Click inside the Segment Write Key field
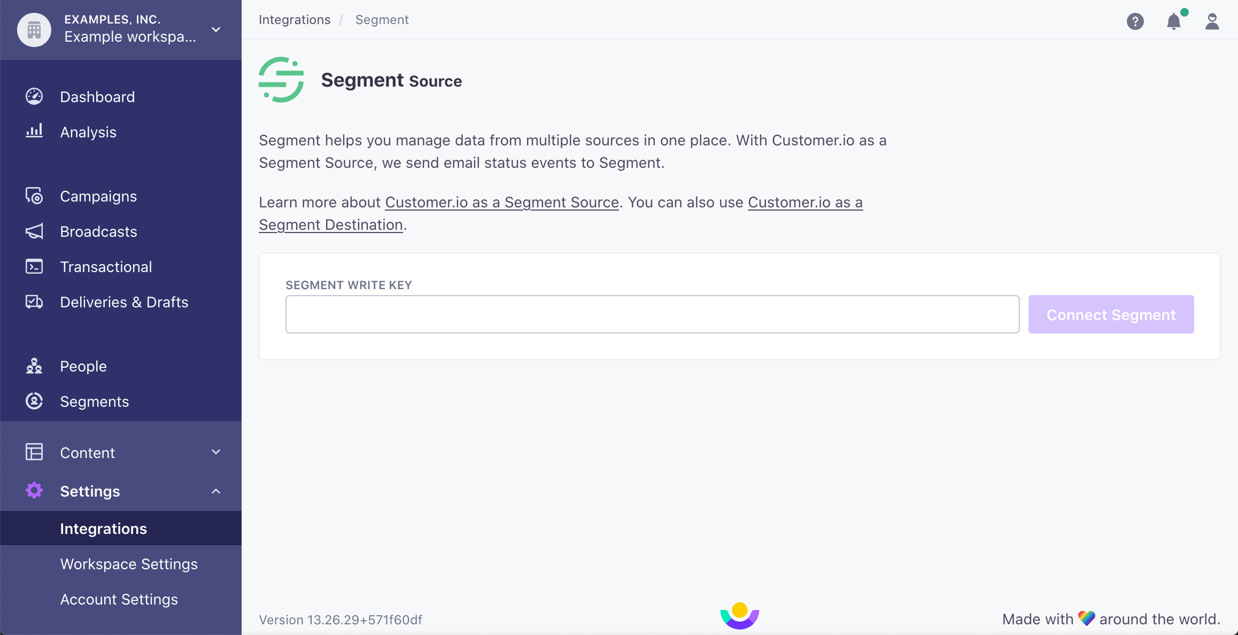This screenshot has width=1238, height=635. pyautogui.click(x=652, y=314)
